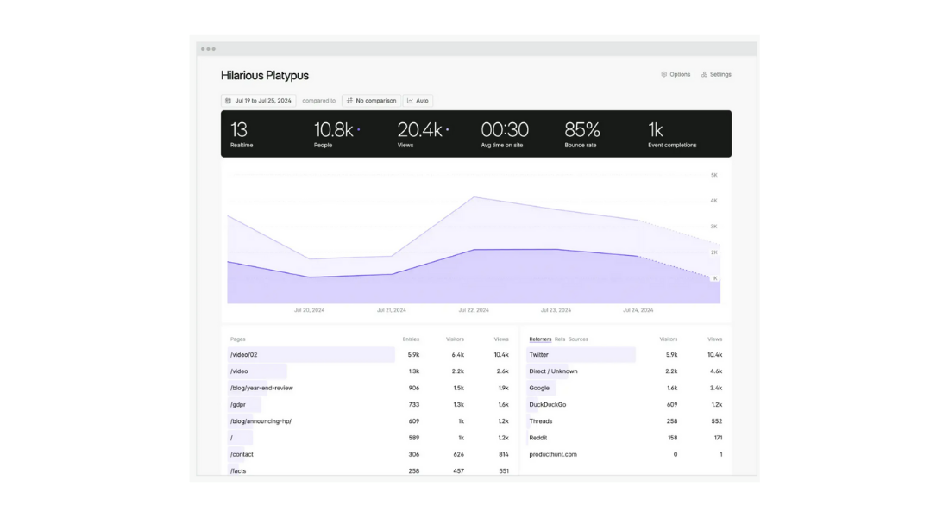Click the Jul 22, 2024 label on the chart axis
The image size is (949, 517).
point(473,310)
